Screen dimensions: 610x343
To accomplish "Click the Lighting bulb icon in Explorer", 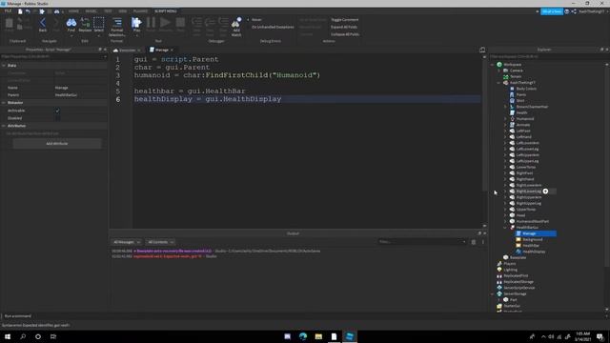I will (499, 270).
